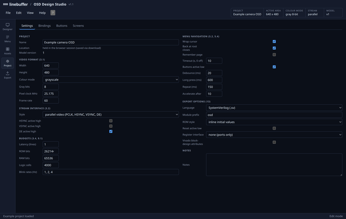This screenshot has width=346, height=219.
Task: Click the Blink rates (Hz) field
Action: point(111,172)
